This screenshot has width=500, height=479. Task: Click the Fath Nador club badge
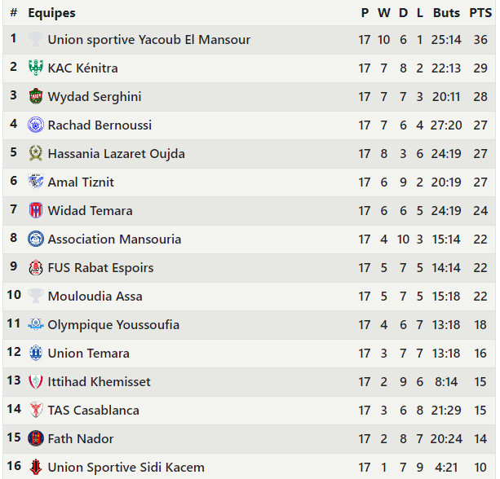(36, 439)
